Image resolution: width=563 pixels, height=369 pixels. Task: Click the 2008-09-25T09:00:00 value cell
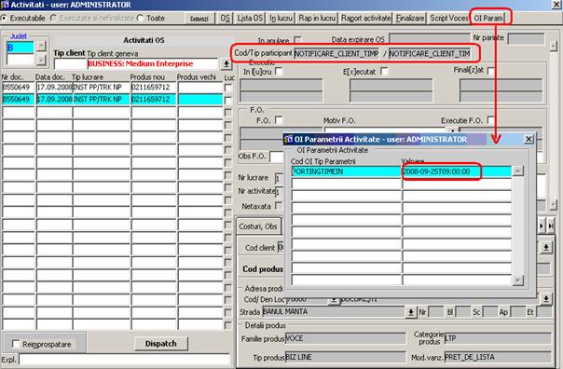pos(457,171)
